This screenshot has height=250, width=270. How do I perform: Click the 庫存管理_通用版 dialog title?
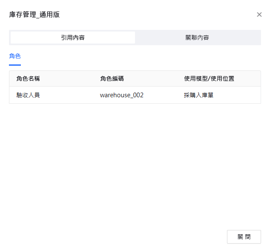(x=34, y=15)
